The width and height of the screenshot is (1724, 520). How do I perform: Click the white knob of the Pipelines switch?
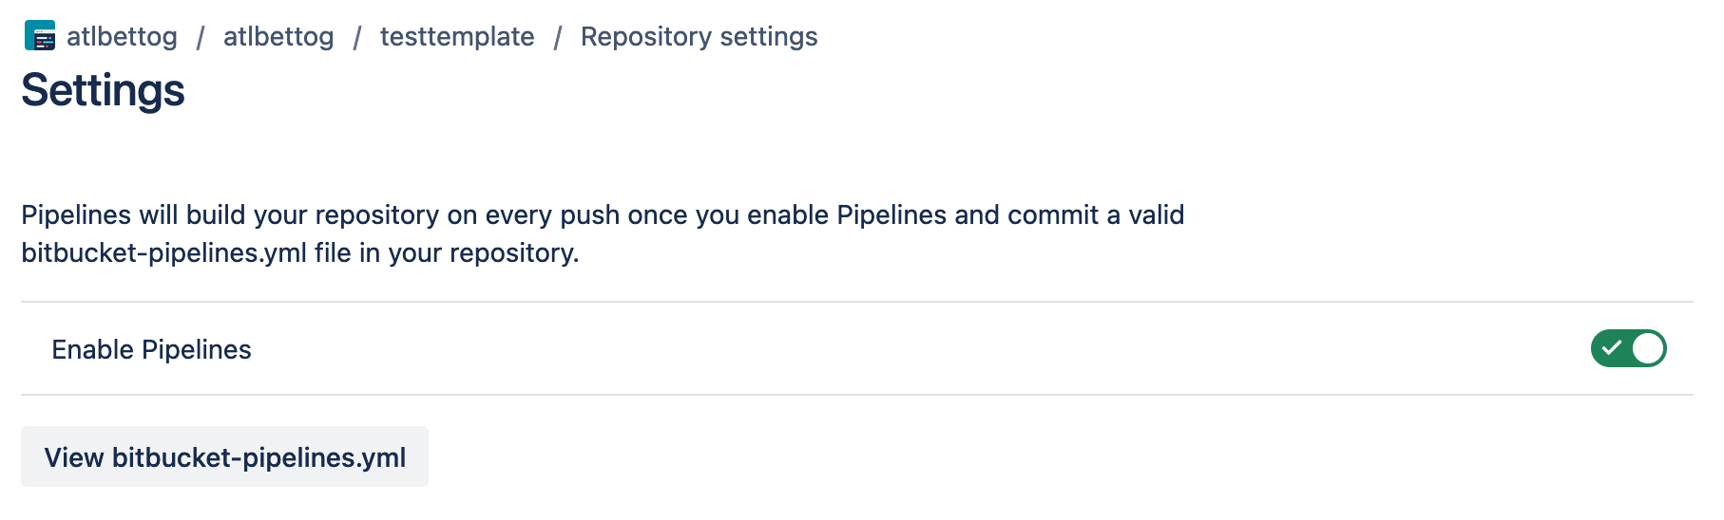coord(1648,348)
